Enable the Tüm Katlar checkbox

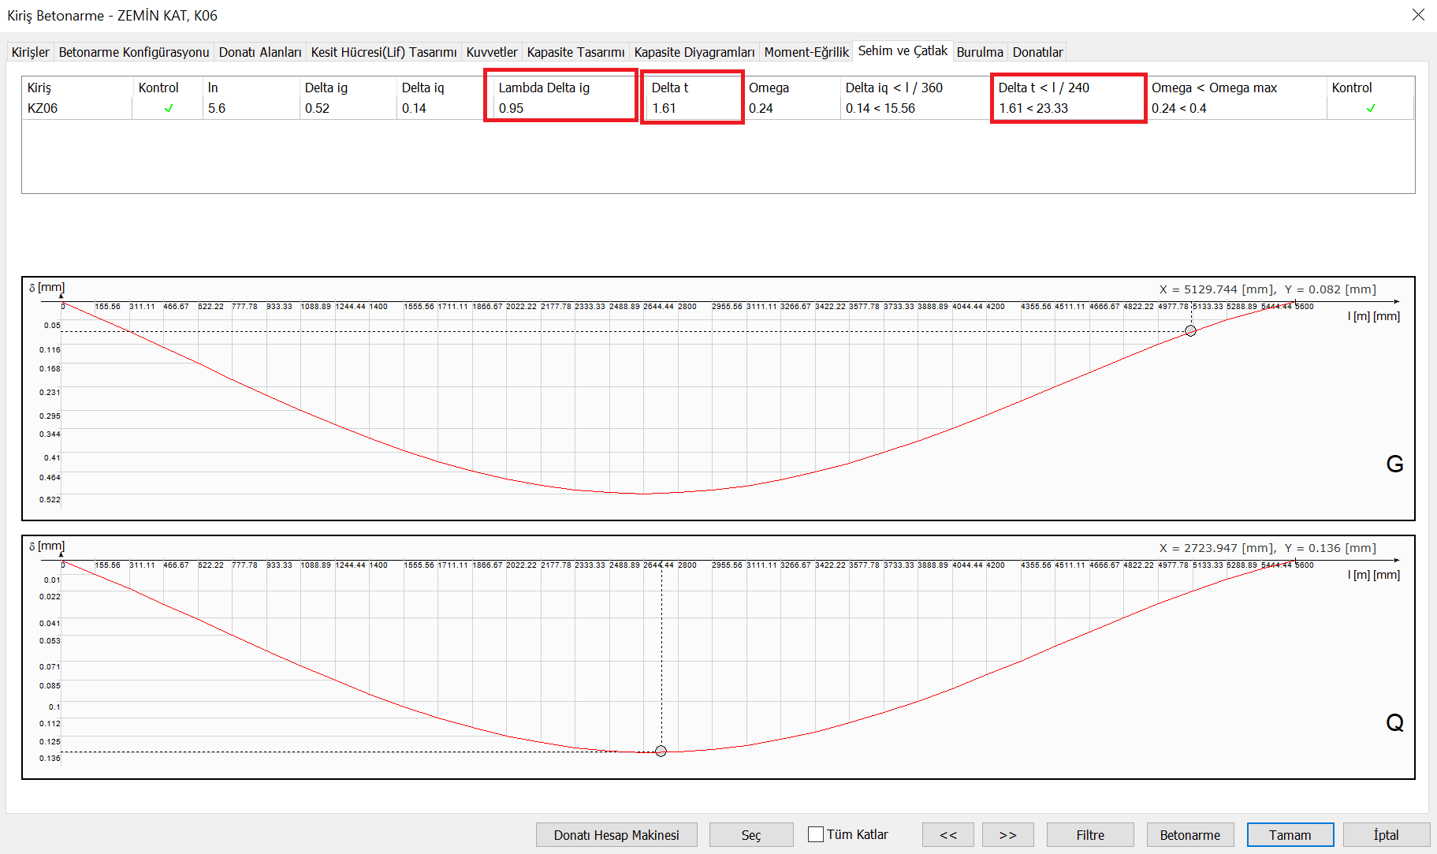(x=817, y=834)
